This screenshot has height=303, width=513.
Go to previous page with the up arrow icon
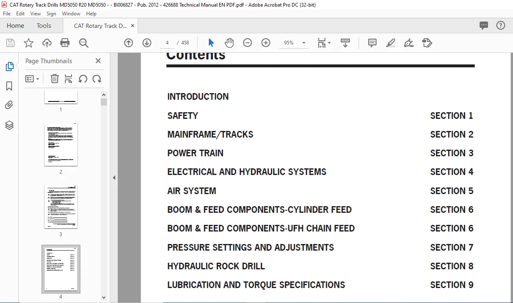tap(129, 43)
